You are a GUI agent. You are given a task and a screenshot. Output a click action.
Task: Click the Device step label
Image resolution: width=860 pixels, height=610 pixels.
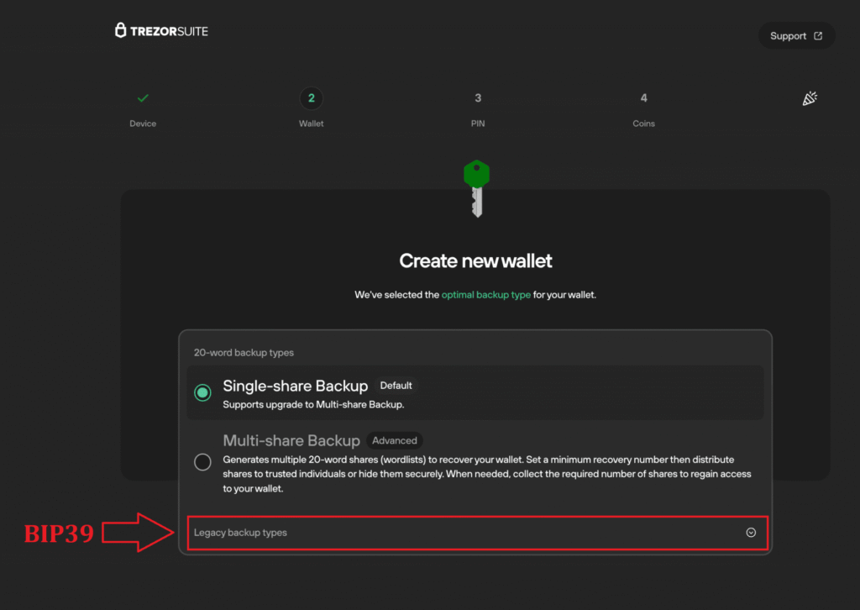[x=143, y=124]
